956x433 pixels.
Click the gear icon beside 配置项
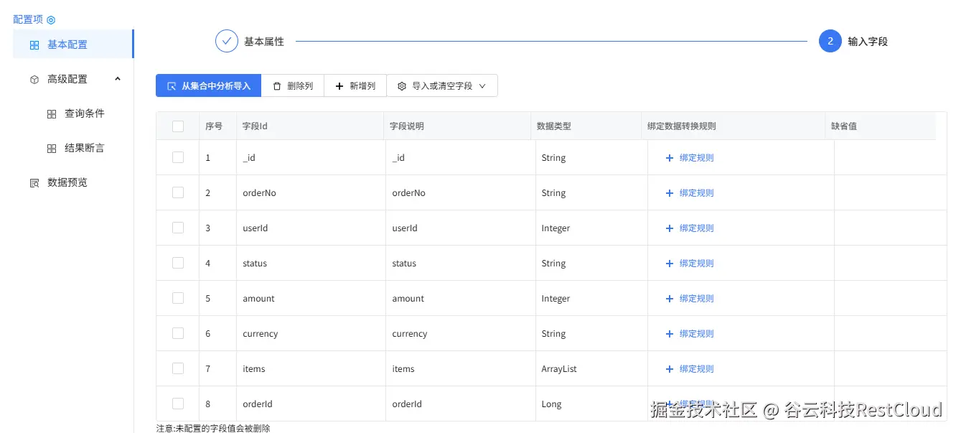click(x=51, y=20)
